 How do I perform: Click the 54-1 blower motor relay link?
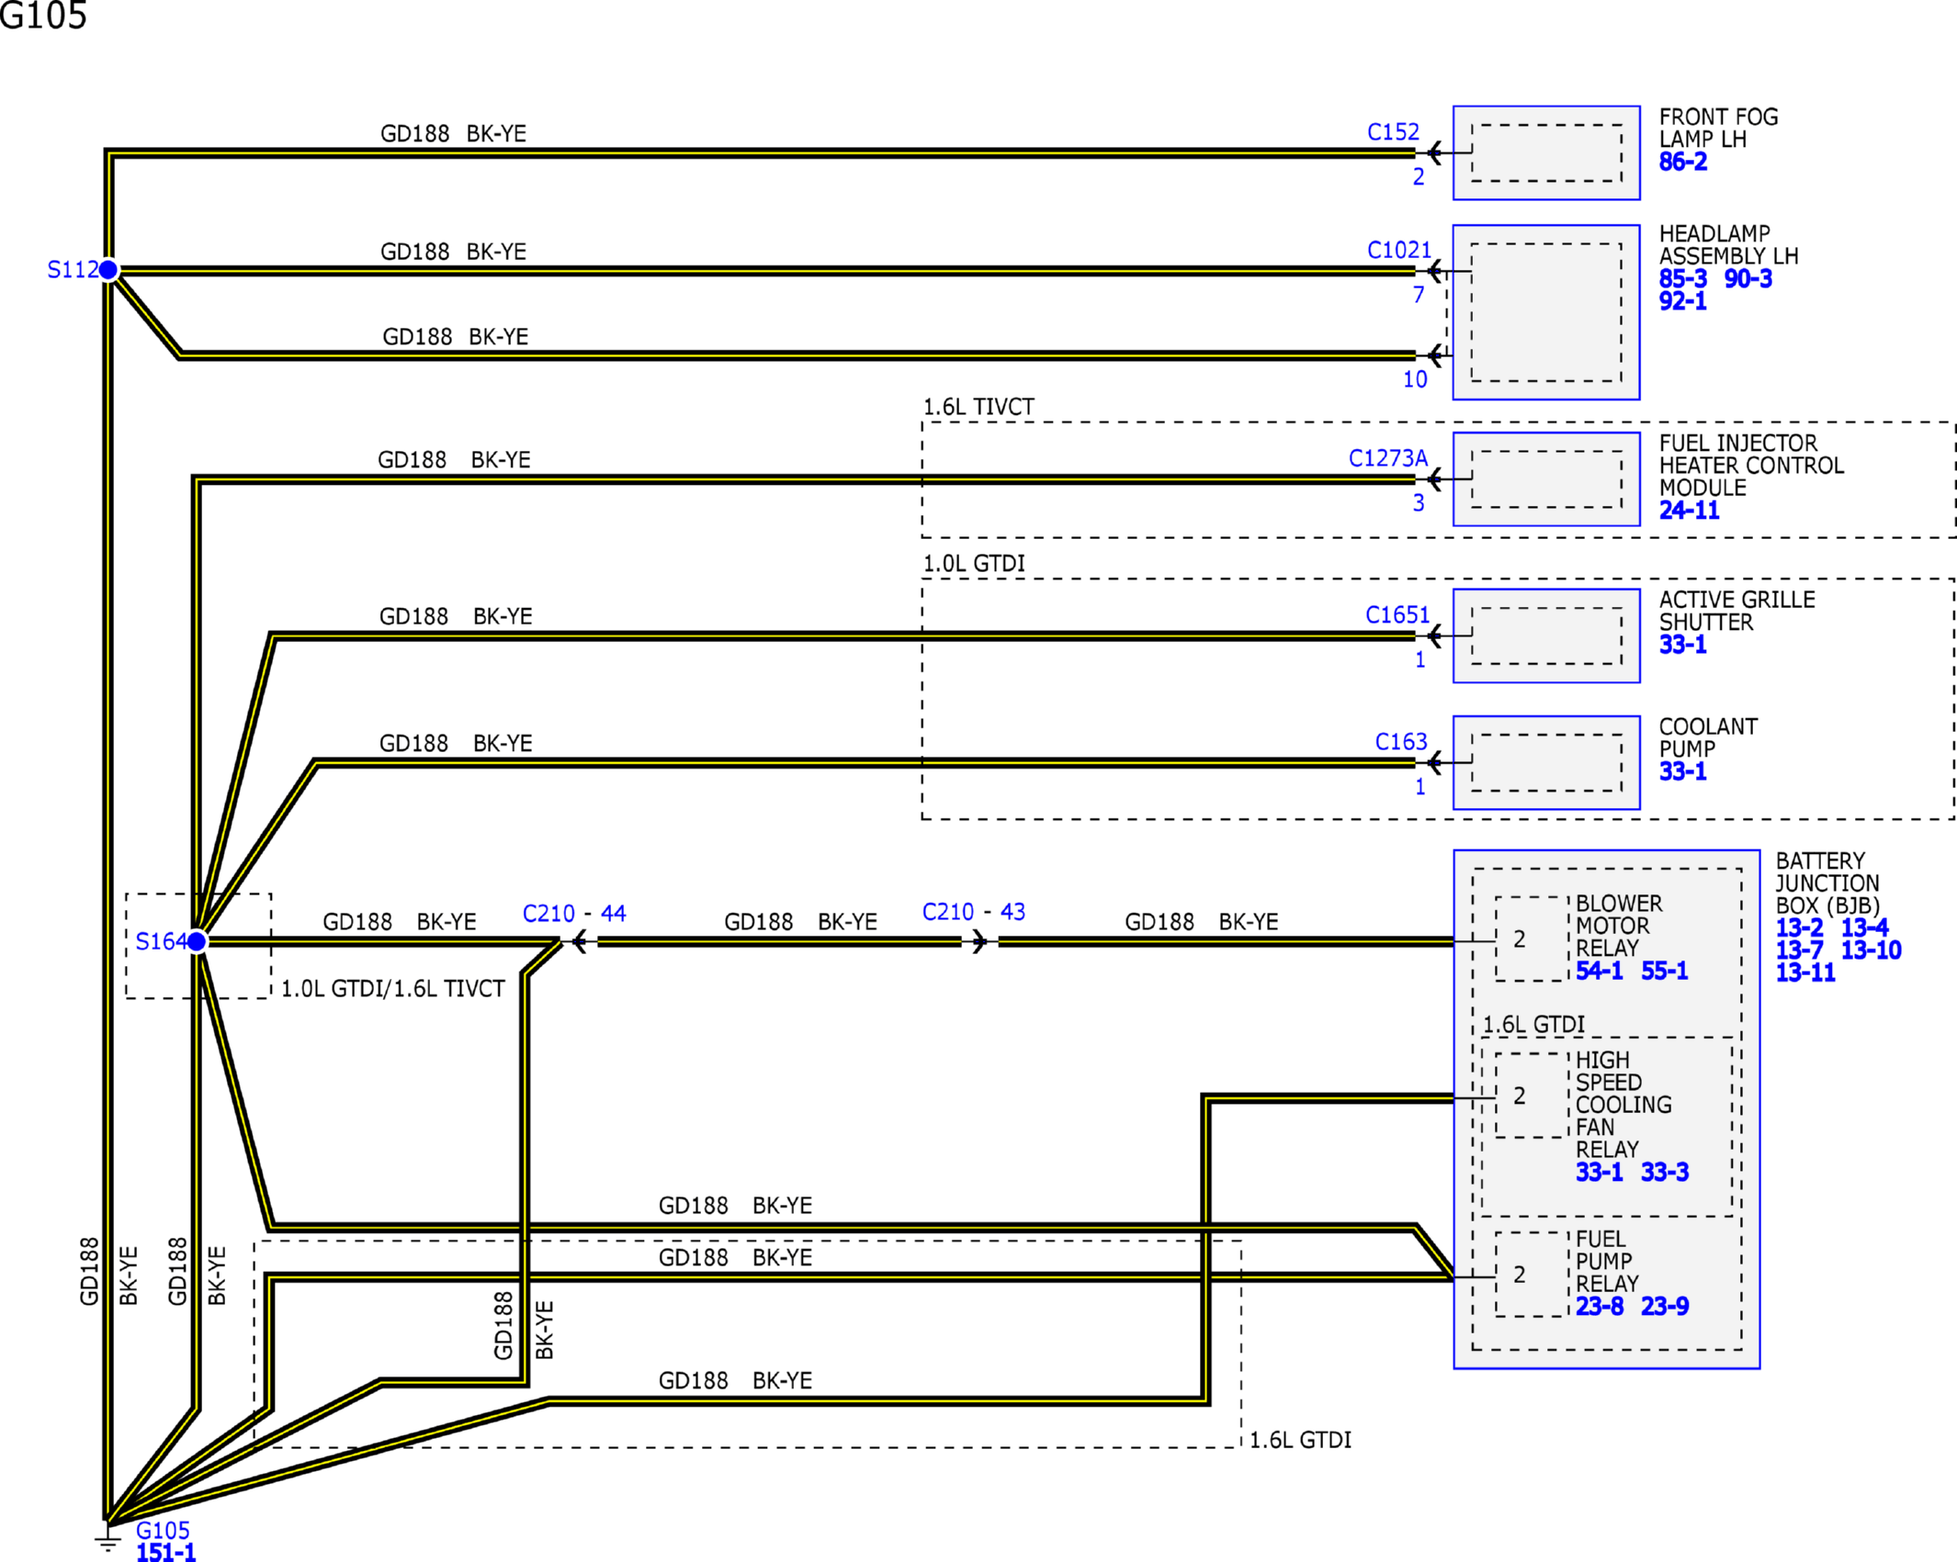tap(1599, 971)
